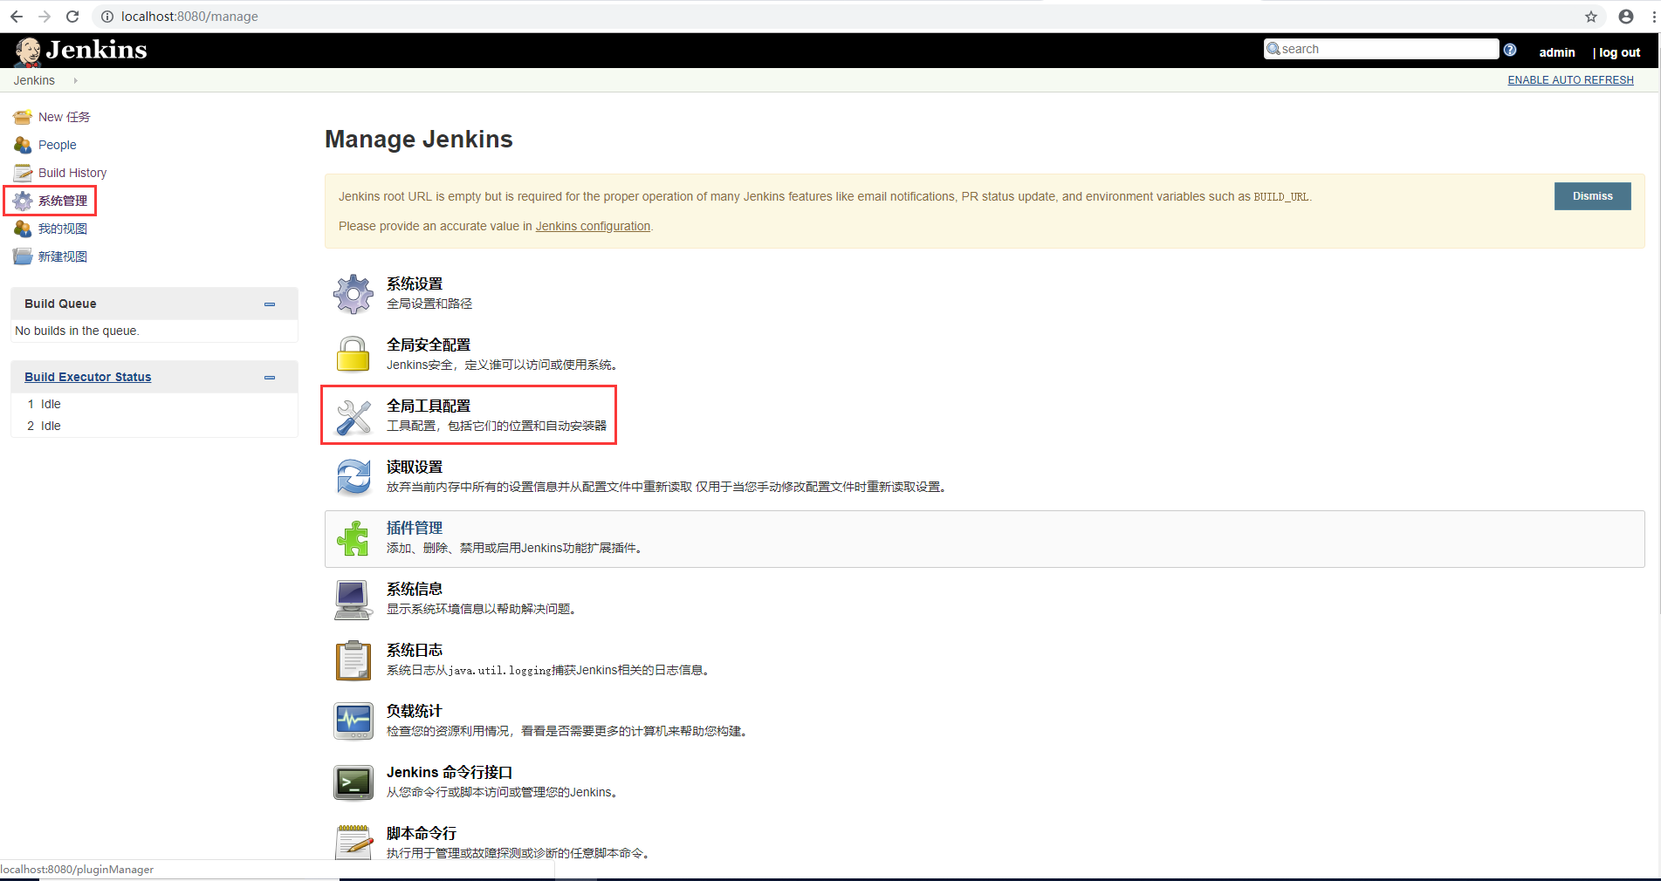Click the browser forward arrow
1661x881 pixels.
click(45, 17)
